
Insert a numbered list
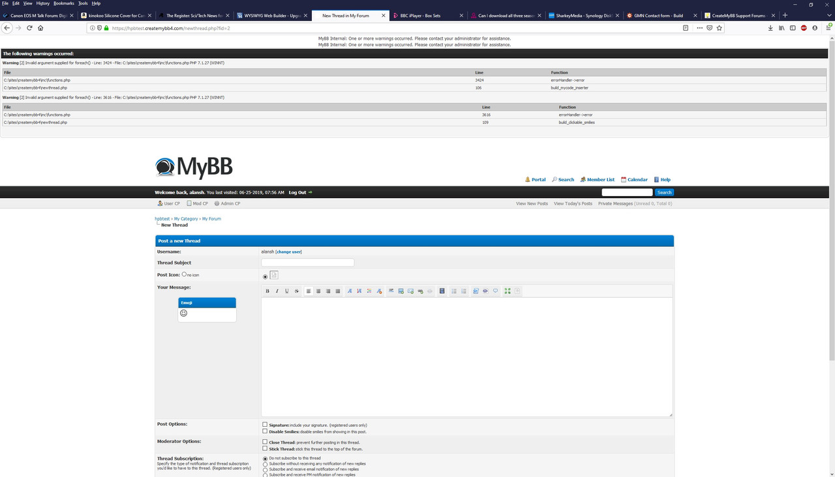tap(464, 291)
